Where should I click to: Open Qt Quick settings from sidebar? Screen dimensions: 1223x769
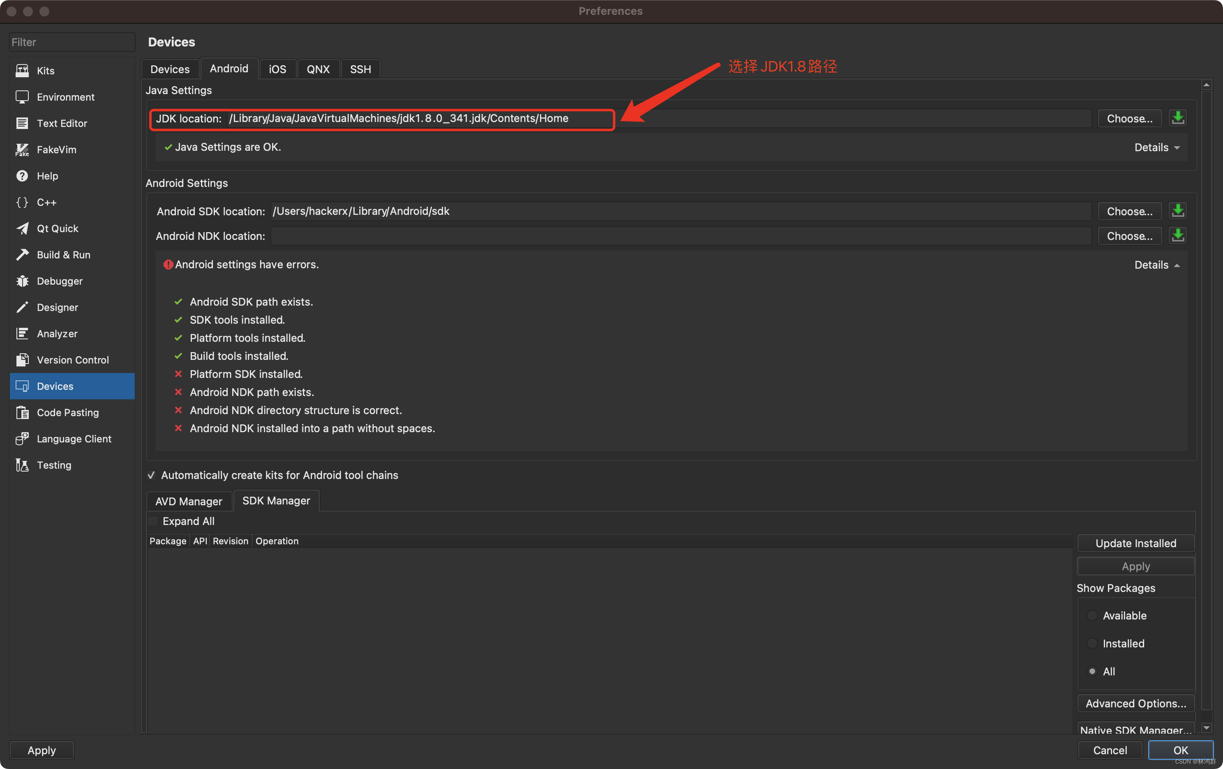tap(22, 228)
